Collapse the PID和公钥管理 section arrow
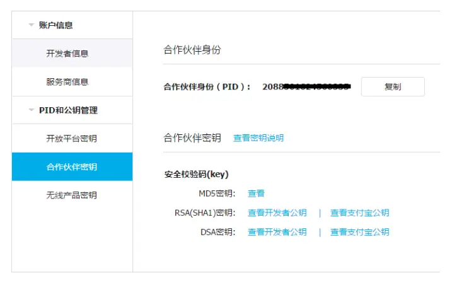 [x=31, y=110]
